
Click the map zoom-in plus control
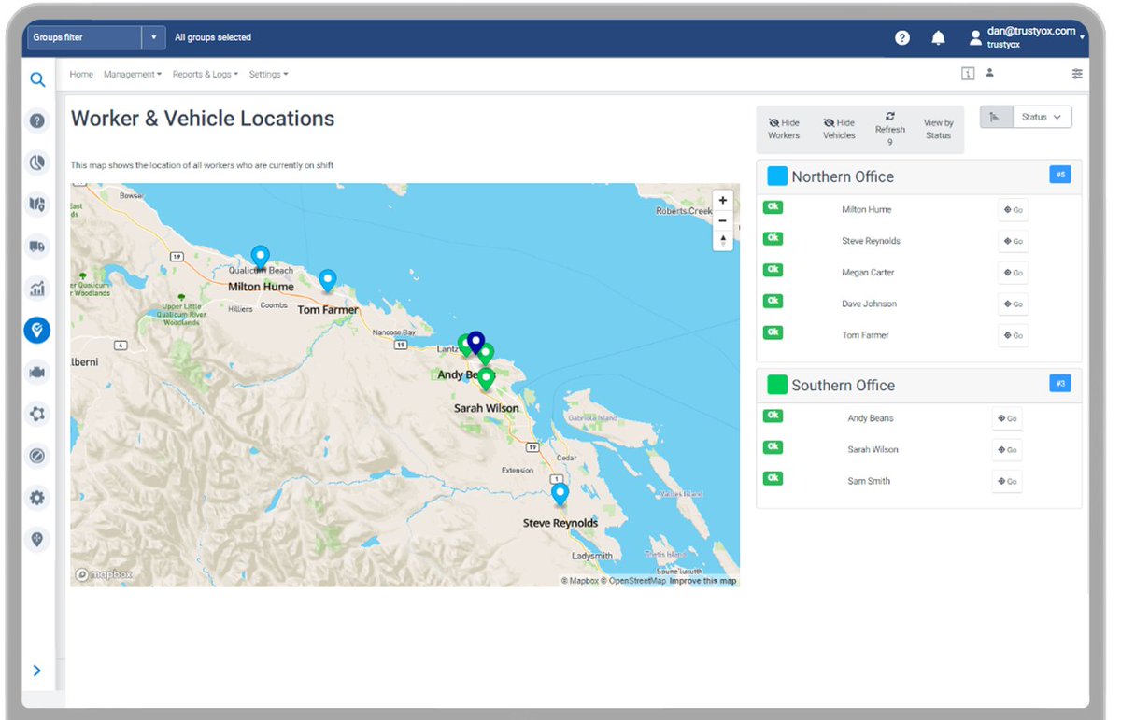click(722, 200)
